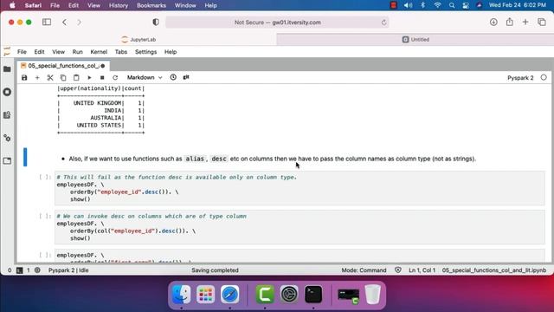Insert a cell below with plus icon

(37, 77)
